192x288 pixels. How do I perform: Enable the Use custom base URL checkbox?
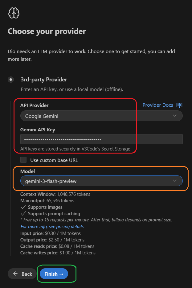pyautogui.click(x=23, y=160)
